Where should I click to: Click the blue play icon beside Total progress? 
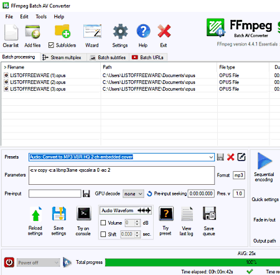pyautogui.click(x=67, y=263)
